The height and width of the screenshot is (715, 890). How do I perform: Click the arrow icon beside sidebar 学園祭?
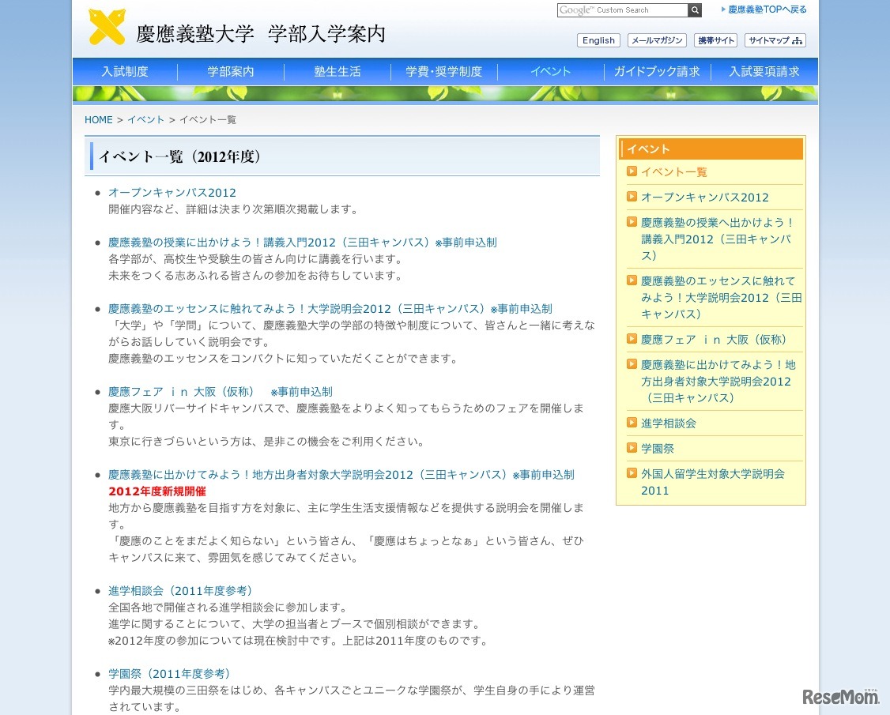point(632,448)
